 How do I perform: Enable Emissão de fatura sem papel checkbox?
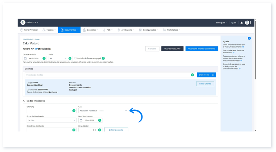tap(76, 58)
